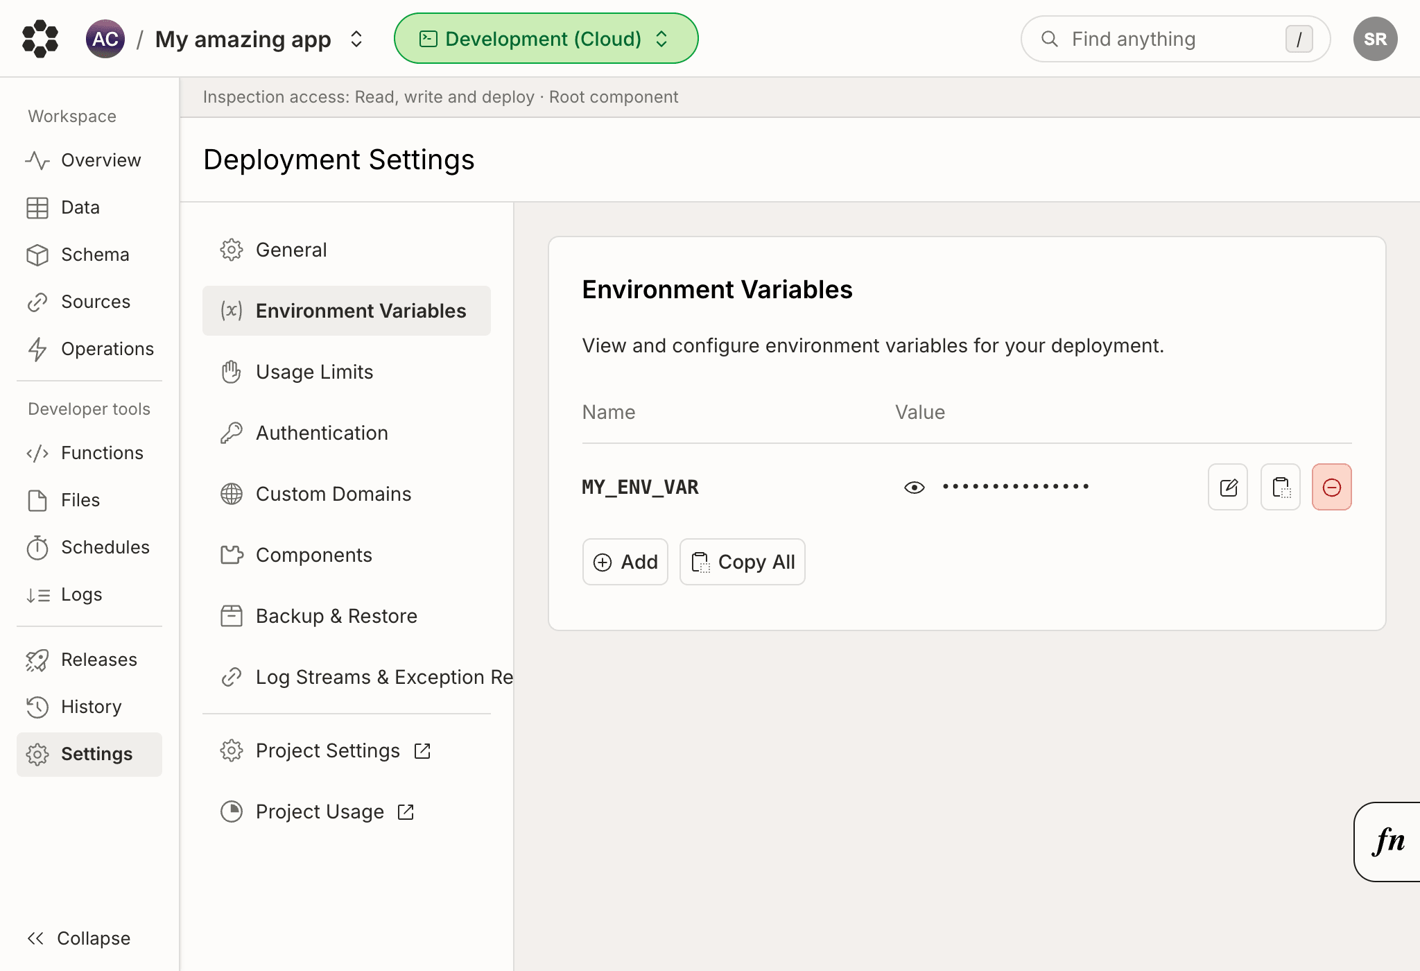This screenshot has width=1420, height=971.
Task: Select the Environment Variables settings tab
Action: click(347, 311)
